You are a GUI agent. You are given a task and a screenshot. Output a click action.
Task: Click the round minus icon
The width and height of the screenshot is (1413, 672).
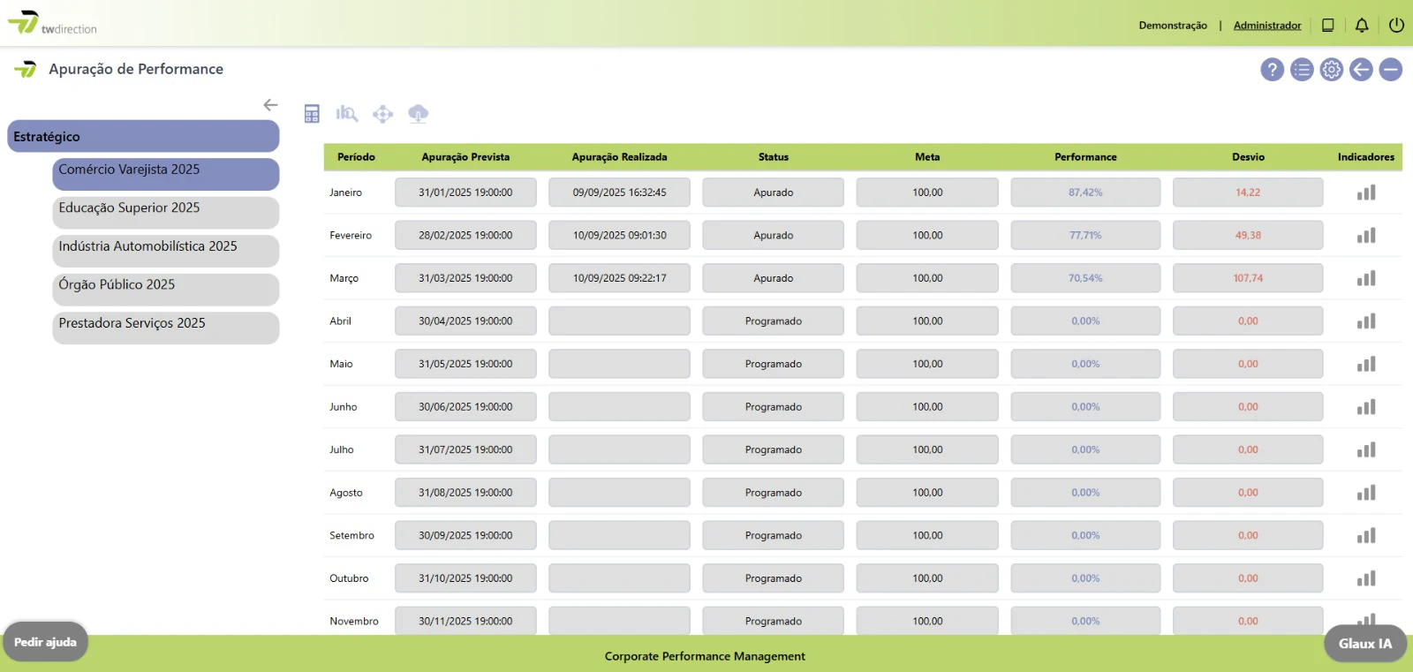click(1391, 69)
